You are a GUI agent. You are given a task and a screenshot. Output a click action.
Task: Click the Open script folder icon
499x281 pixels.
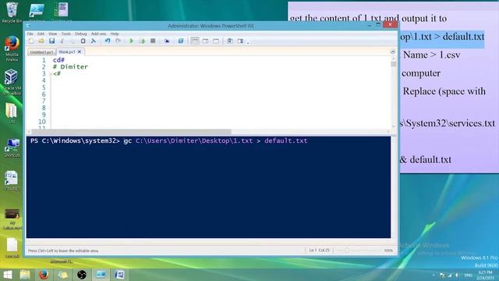(x=41, y=41)
